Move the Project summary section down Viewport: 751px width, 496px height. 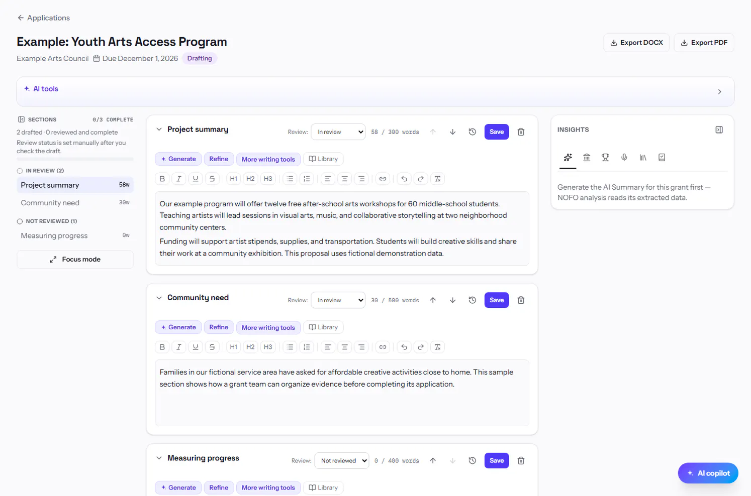[x=453, y=132]
